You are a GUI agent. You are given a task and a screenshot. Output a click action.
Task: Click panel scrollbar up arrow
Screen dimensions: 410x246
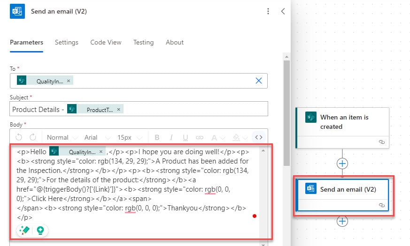(286, 57)
